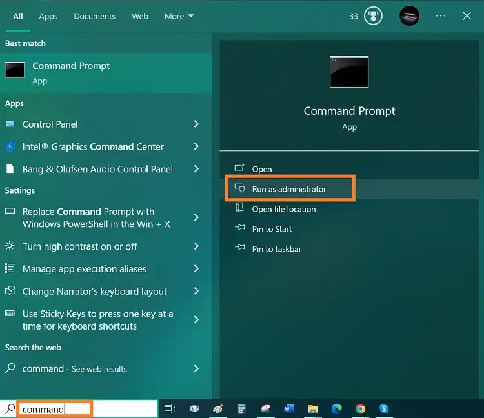
Task: Open Google Chrome from the taskbar
Action: (360, 409)
